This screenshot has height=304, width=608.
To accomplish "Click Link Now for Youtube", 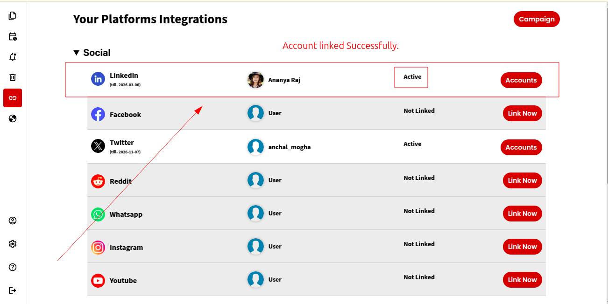I will click(522, 280).
